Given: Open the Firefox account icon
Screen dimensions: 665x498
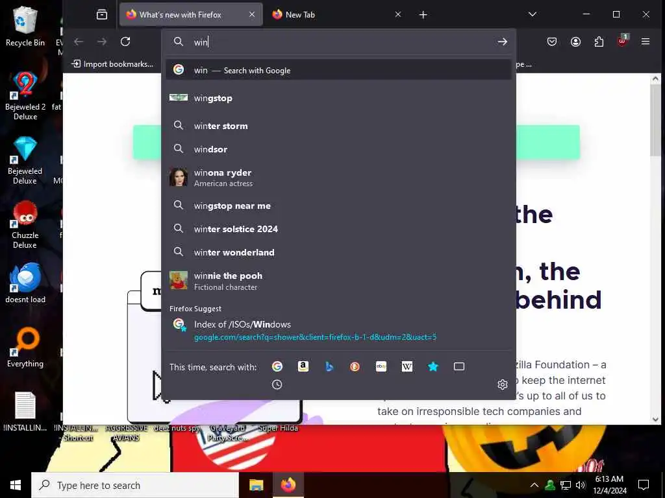Looking at the screenshot, I should coord(575,41).
